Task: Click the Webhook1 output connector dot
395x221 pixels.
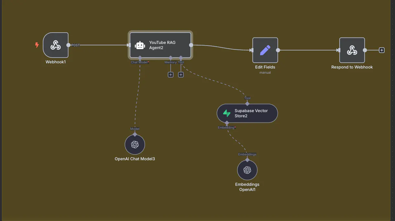Action: tap(68, 45)
